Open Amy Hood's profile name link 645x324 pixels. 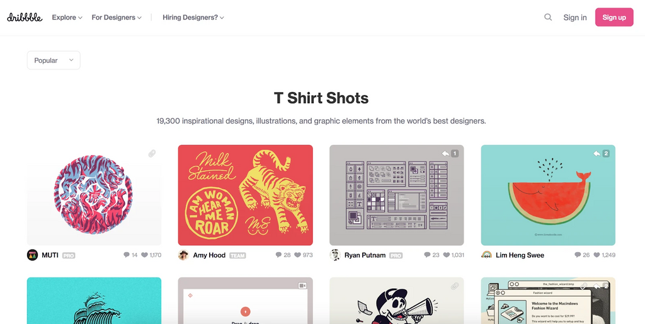point(209,255)
